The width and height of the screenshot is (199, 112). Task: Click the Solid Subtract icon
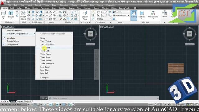click(33, 16)
